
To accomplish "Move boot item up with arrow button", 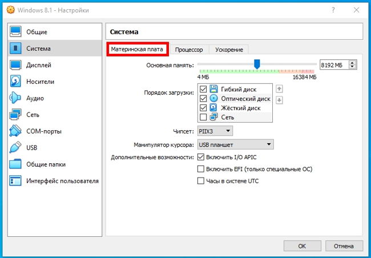I will click(279, 89).
